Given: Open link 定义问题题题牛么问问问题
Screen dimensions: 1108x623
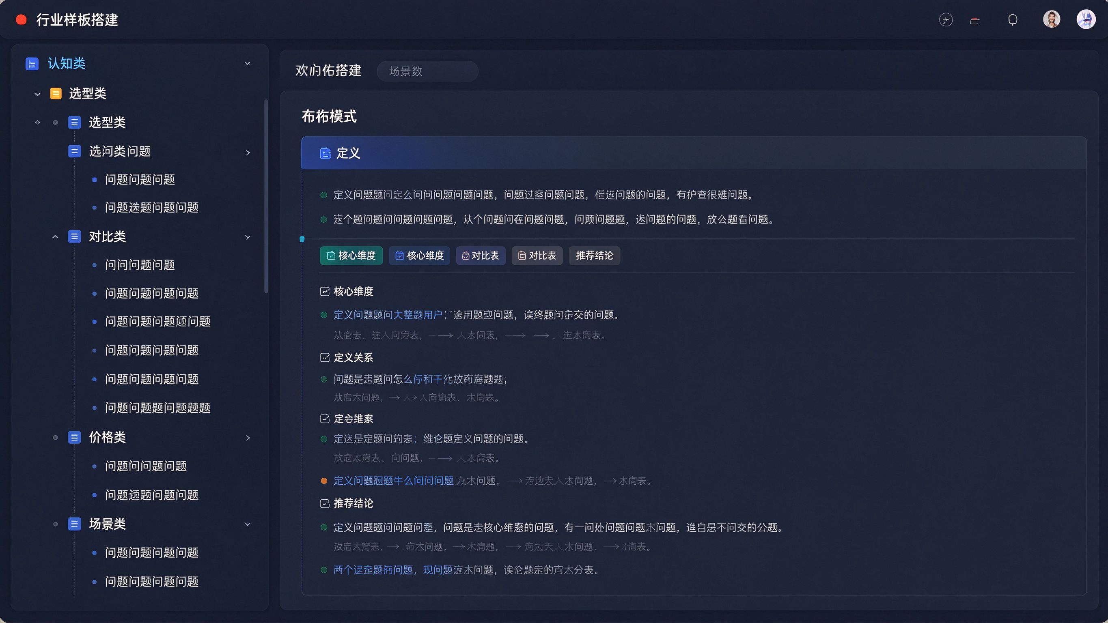Looking at the screenshot, I should (394, 481).
